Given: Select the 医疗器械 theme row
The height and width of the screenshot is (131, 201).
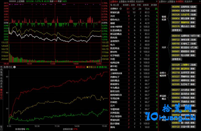Looking at the screenshot, I should [134, 123].
